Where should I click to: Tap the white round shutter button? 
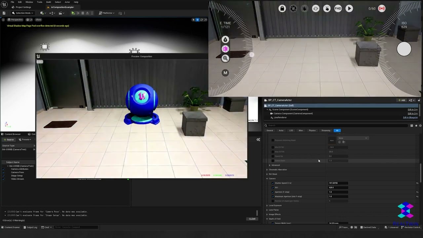[404, 49]
